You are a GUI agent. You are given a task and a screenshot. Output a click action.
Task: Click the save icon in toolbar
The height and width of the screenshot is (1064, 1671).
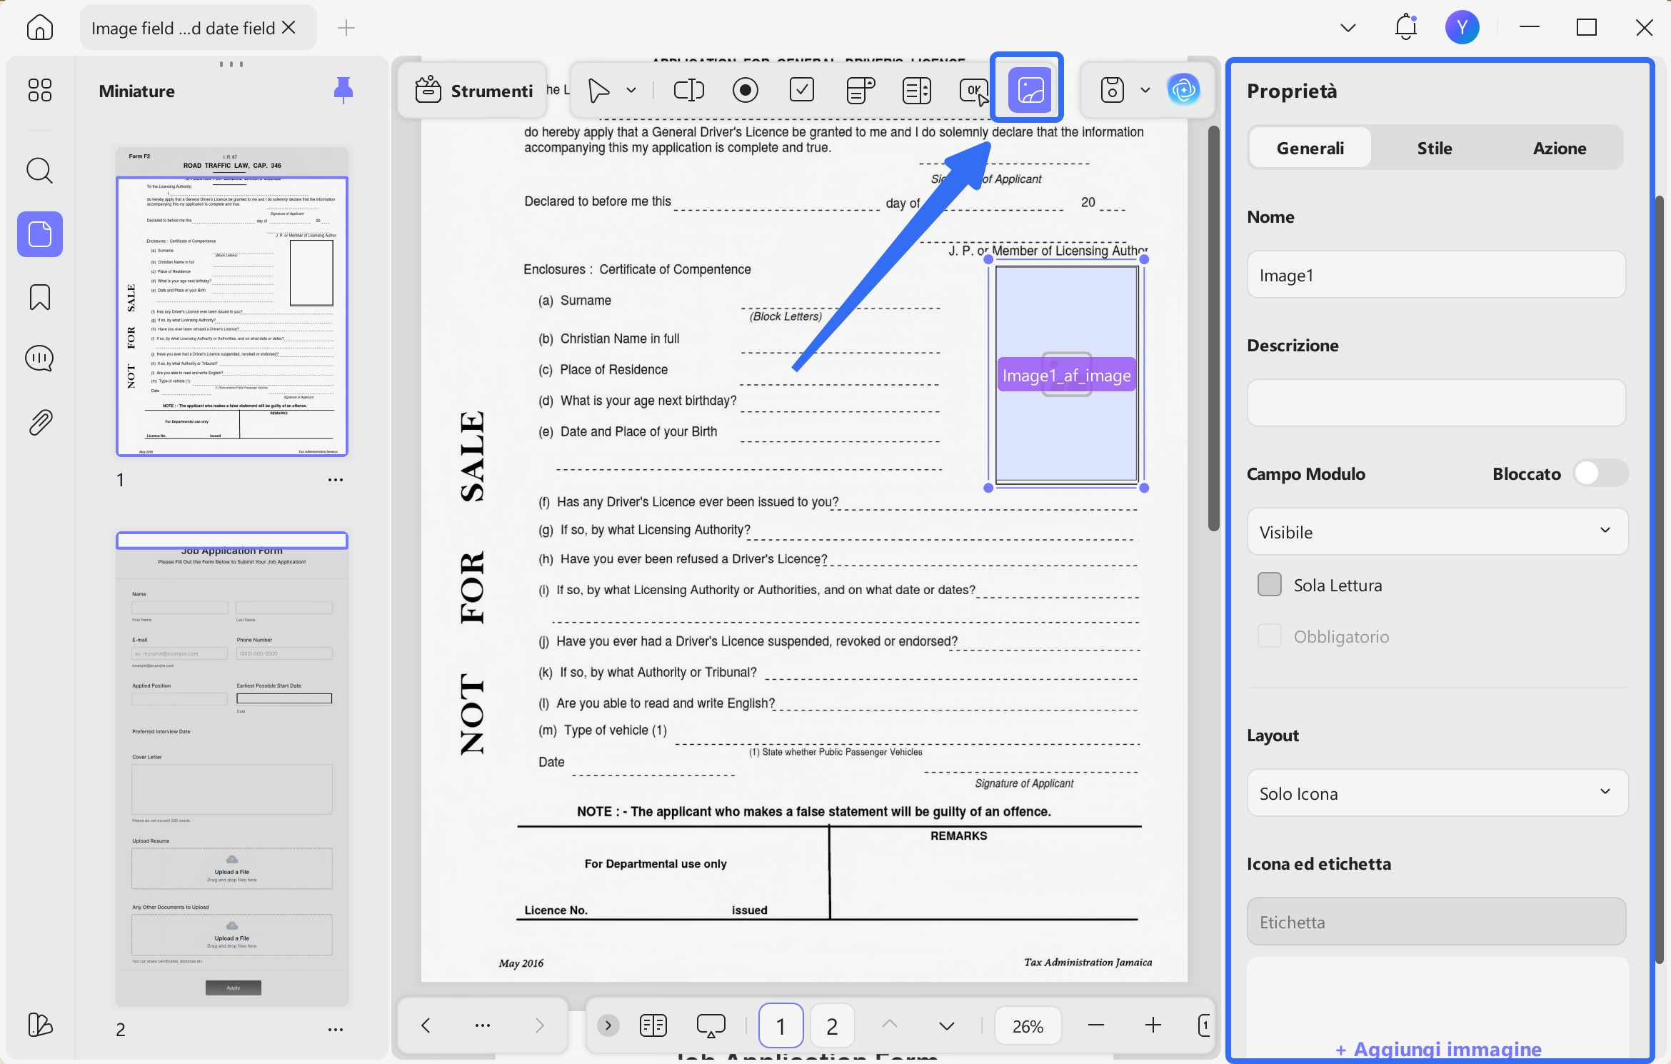click(1113, 90)
